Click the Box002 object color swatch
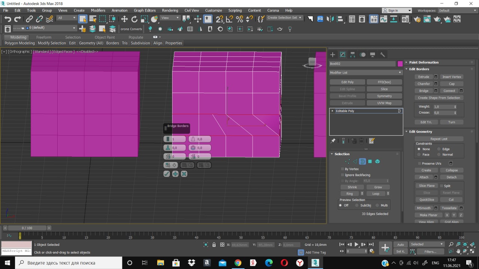Image resolution: width=479 pixels, height=269 pixels. [x=400, y=64]
